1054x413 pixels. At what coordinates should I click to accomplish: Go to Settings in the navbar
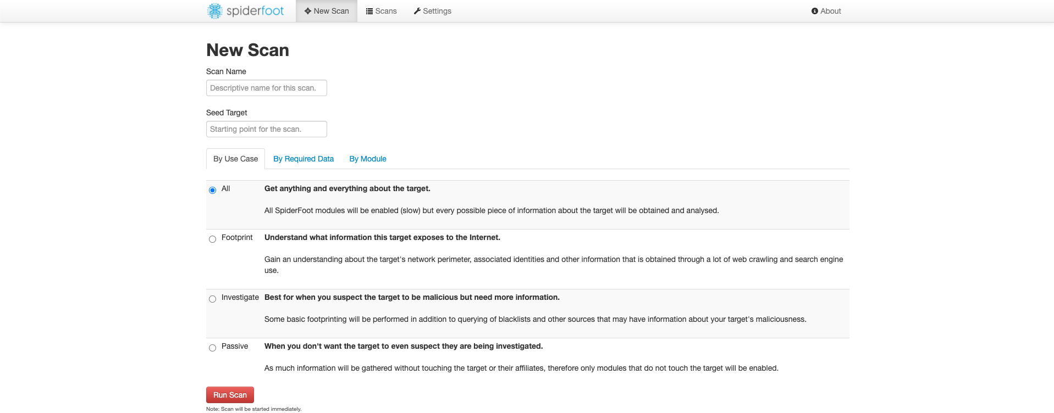437,11
